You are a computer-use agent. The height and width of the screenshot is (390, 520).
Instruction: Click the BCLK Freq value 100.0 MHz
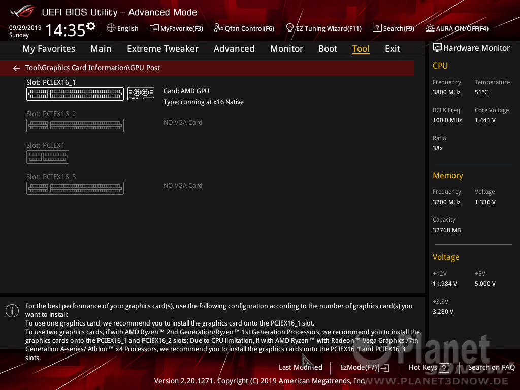pyautogui.click(x=447, y=120)
